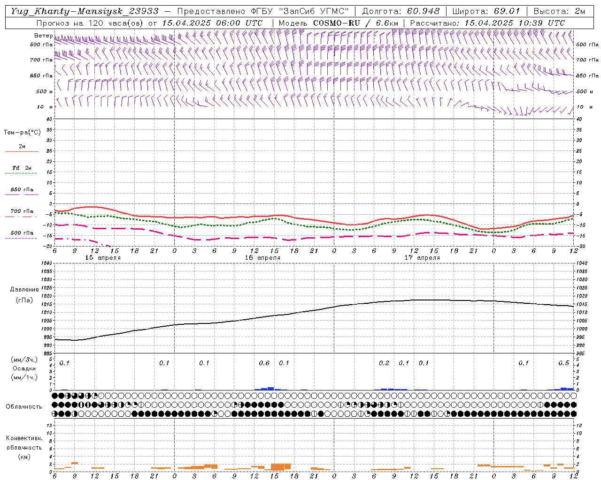
Task: Click the Высота: 2м header value
Action: [559, 11]
